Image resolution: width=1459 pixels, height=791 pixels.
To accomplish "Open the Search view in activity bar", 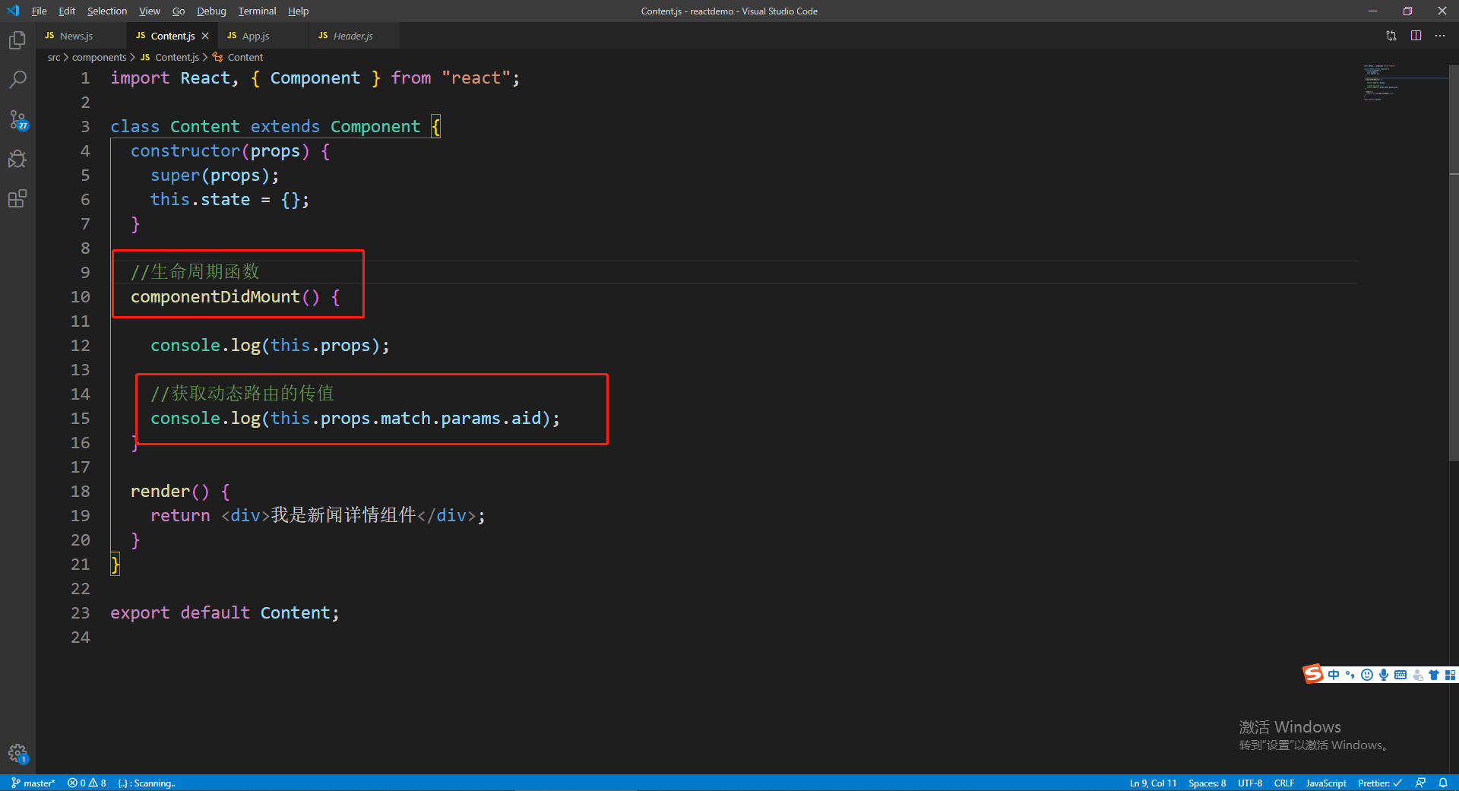I will click(x=17, y=79).
